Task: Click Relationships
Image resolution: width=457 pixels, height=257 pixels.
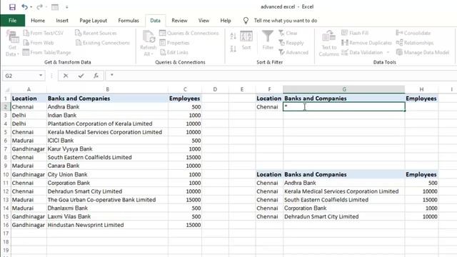Action: point(415,43)
